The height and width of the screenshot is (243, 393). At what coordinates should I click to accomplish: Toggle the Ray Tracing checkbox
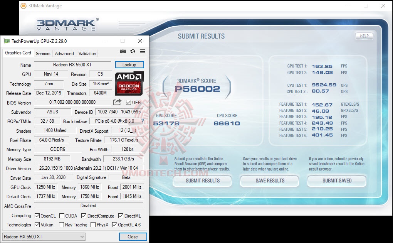pos(62,225)
